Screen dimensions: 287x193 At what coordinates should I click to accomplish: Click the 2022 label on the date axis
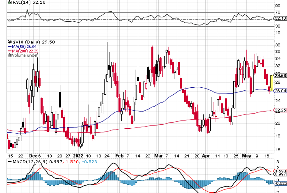coord(78,156)
